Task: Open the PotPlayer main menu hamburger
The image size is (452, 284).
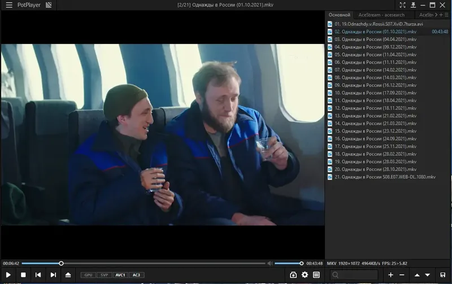Action: click(x=9, y=5)
